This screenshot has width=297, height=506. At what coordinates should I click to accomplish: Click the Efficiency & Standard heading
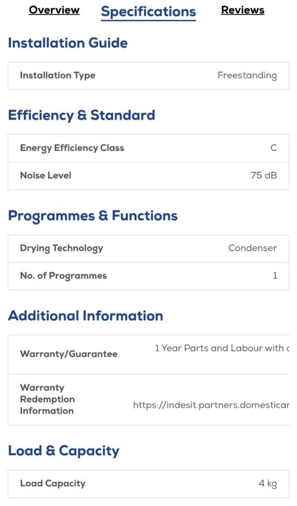tap(81, 115)
